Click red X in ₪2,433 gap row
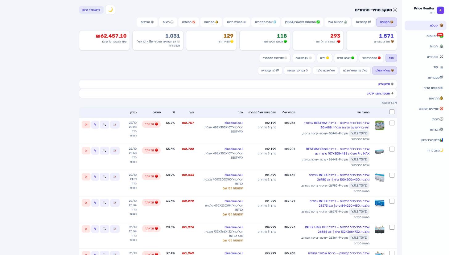 click(x=86, y=177)
